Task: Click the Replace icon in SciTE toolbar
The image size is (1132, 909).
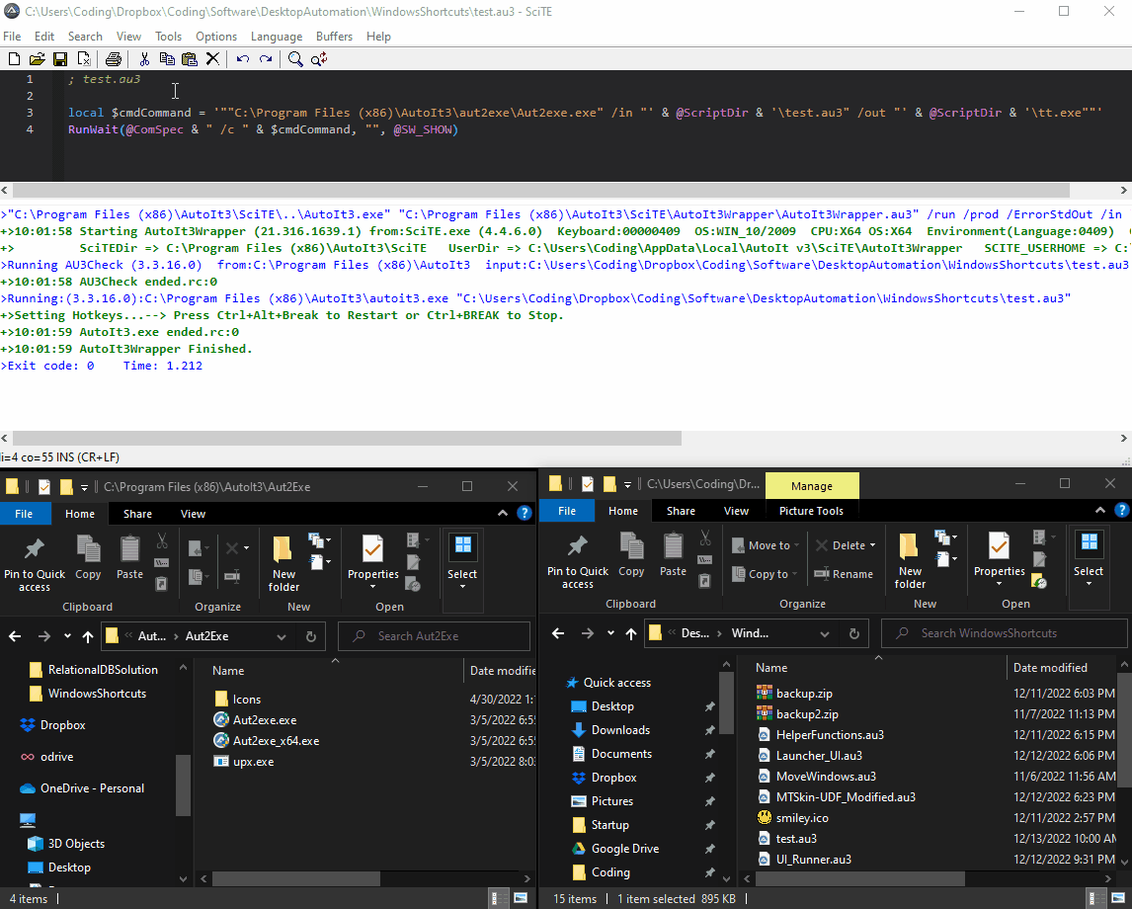Action: (x=319, y=59)
